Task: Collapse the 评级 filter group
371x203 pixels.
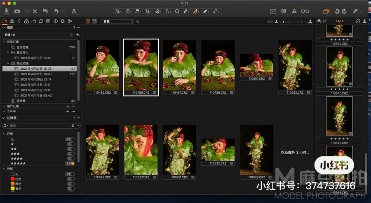Action: tap(4, 134)
